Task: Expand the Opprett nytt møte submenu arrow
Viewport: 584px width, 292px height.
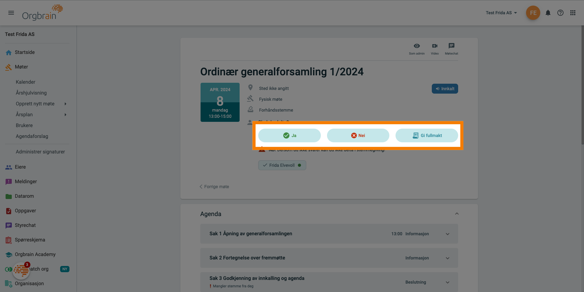Action: click(x=65, y=104)
